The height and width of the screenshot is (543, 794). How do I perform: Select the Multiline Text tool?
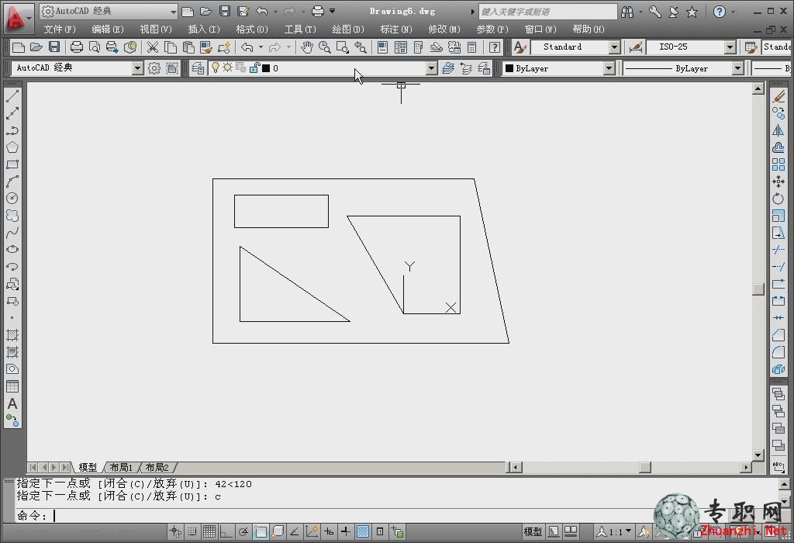pos(12,403)
